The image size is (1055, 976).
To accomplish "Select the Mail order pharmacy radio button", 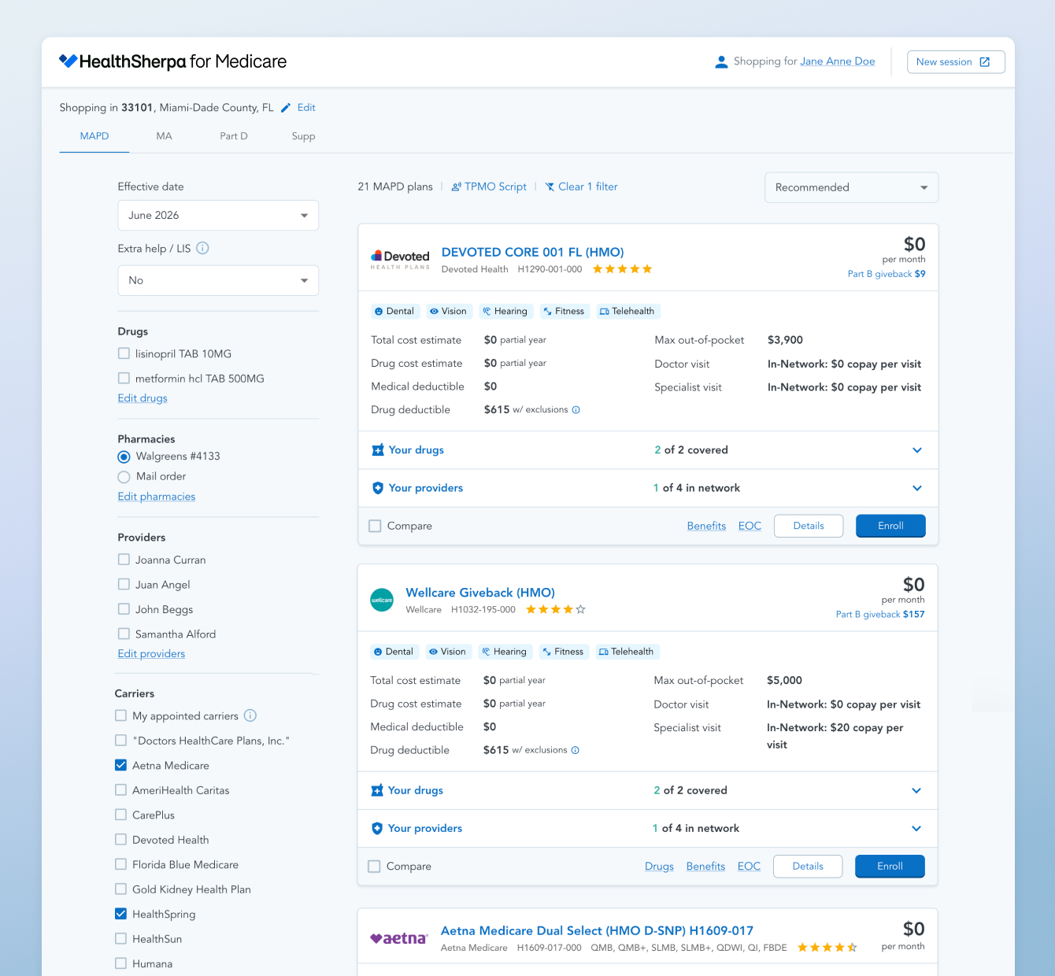I will pos(124,477).
